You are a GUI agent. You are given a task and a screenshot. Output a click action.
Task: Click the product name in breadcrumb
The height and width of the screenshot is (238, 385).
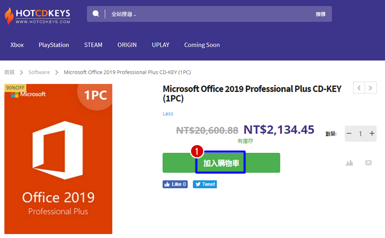(x=127, y=72)
